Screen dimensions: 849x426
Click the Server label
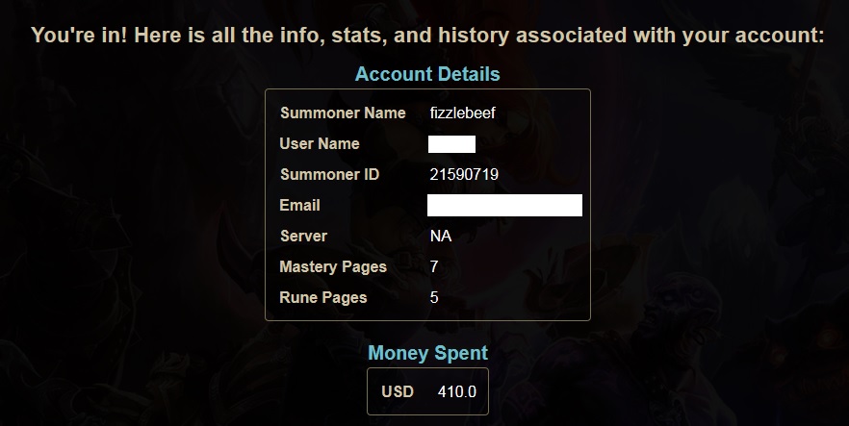coord(303,237)
